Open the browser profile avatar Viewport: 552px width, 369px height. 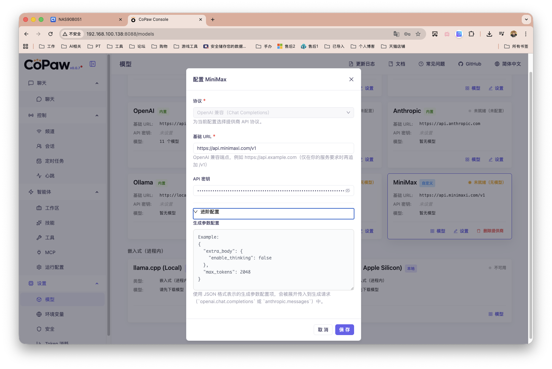[x=514, y=34]
